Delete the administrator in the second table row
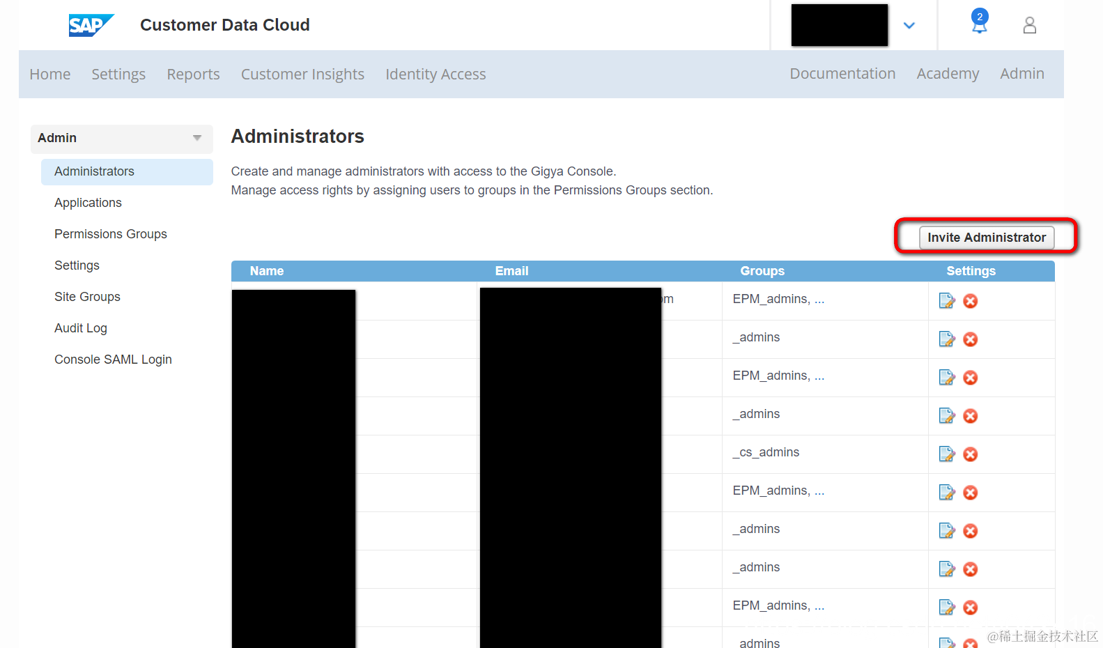Image resolution: width=1103 pixels, height=648 pixels. point(970,339)
